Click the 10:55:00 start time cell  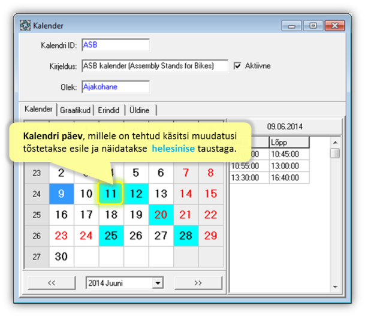coord(249,166)
